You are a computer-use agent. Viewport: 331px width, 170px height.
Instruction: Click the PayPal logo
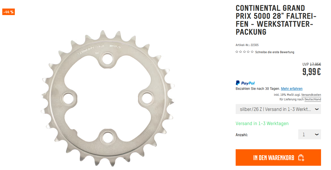click(245, 83)
